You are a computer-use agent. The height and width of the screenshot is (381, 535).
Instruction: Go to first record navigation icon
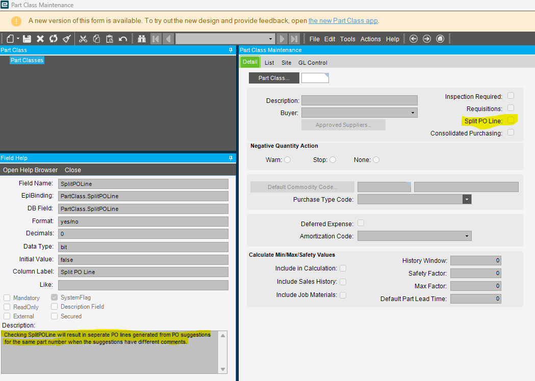[x=156, y=39]
